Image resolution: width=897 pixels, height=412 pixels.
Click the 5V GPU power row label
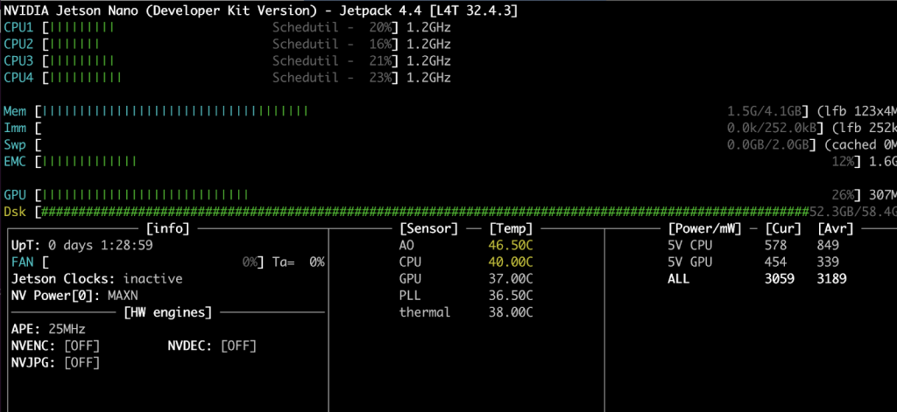[690, 262]
